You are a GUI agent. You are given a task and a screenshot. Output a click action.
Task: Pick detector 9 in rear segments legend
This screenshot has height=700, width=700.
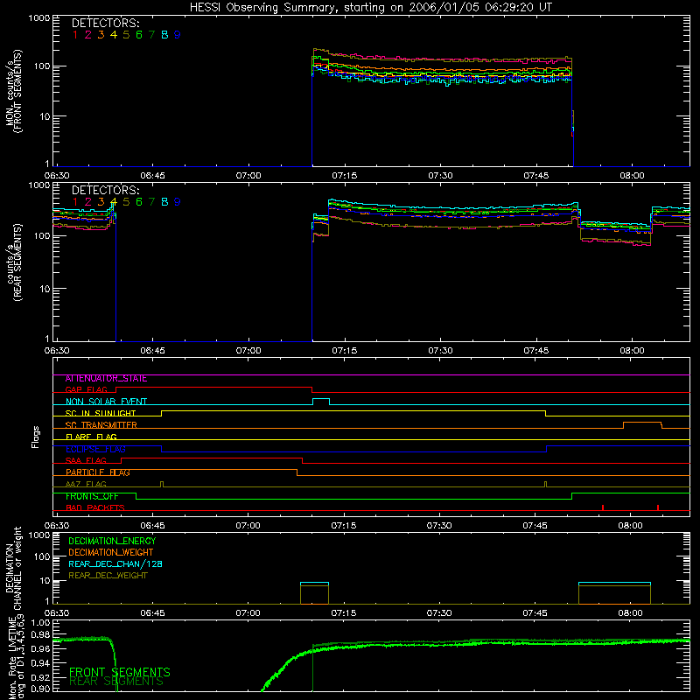(x=178, y=202)
